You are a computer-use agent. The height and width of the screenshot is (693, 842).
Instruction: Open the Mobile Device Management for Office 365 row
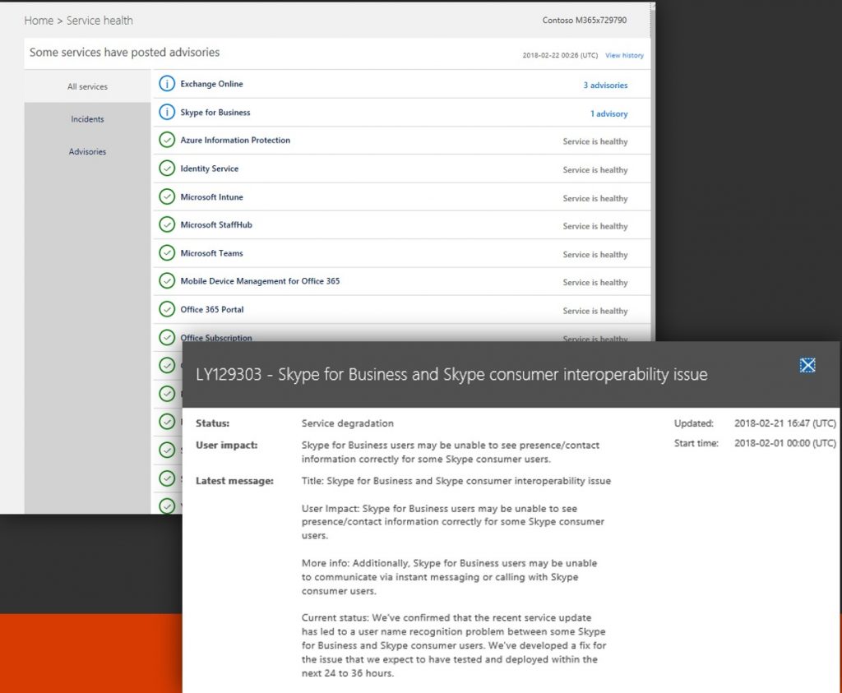click(x=260, y=281)
